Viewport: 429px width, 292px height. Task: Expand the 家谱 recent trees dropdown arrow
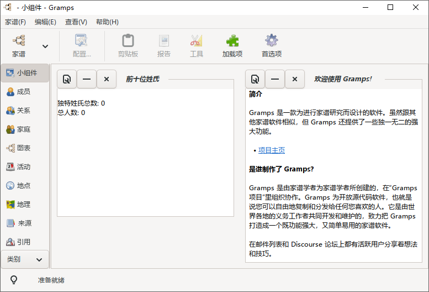(45, 46)
